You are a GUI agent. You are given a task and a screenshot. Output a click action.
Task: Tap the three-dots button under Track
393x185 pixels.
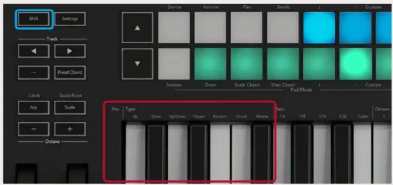click(x=34, y=72)
